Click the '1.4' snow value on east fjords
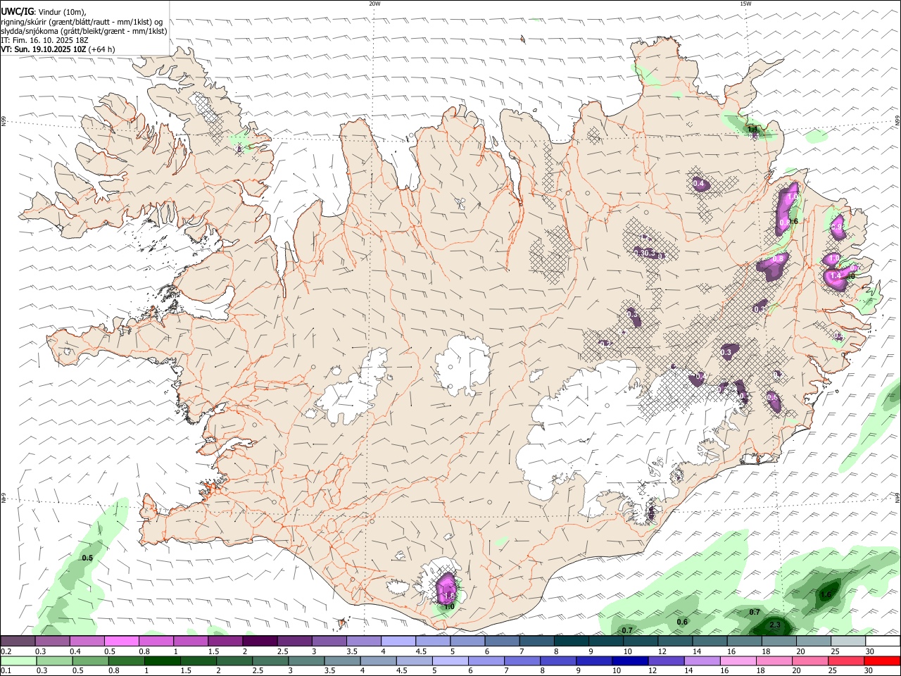The width and height of the screenshot is (901, 676). pos(836,276)
